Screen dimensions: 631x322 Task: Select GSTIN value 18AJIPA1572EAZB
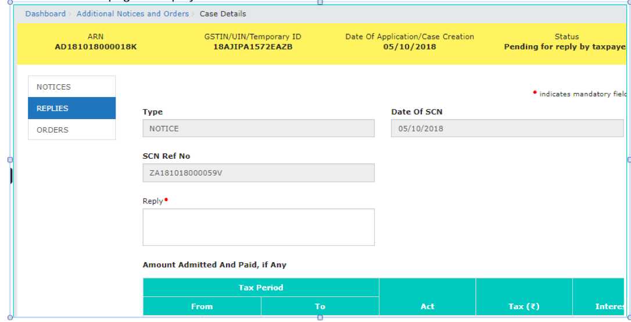253,46
